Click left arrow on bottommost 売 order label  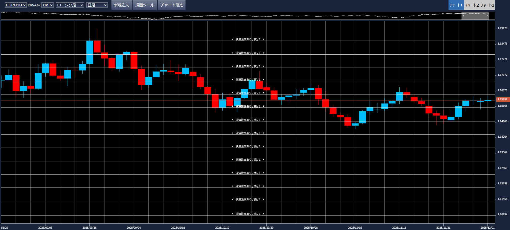(x=233, y=214)
